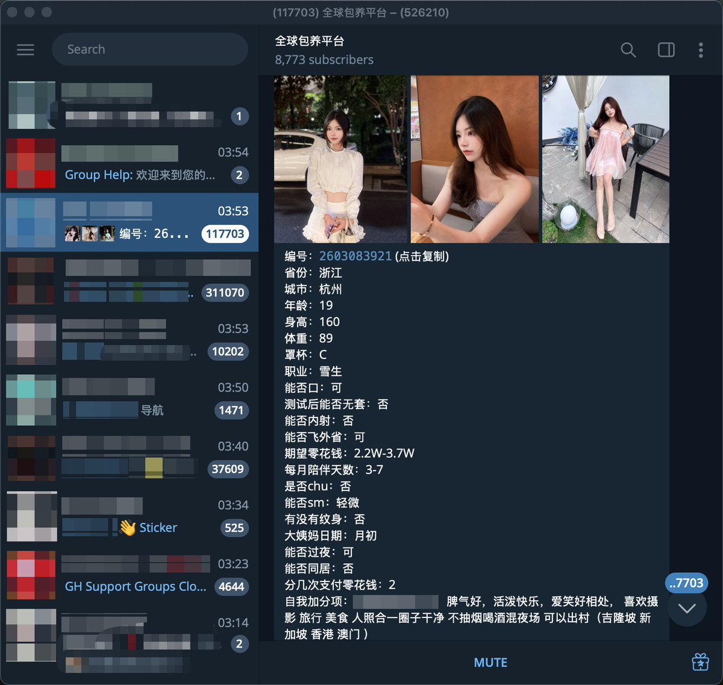Open channel options via the three-dot menu
The image size is (723, 685).
click(701, 51)
